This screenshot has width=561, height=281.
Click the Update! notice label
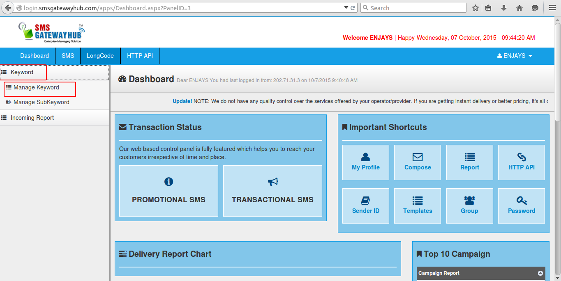(182, 101)
